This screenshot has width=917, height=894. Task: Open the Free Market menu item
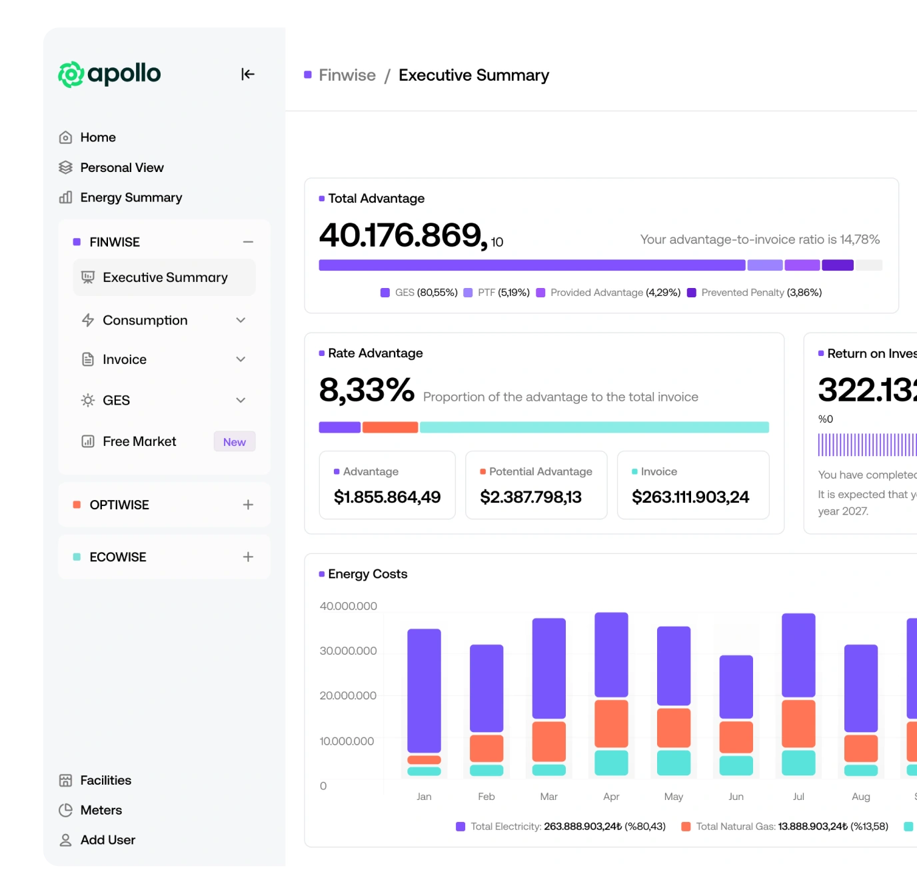[x=139, y=441]
